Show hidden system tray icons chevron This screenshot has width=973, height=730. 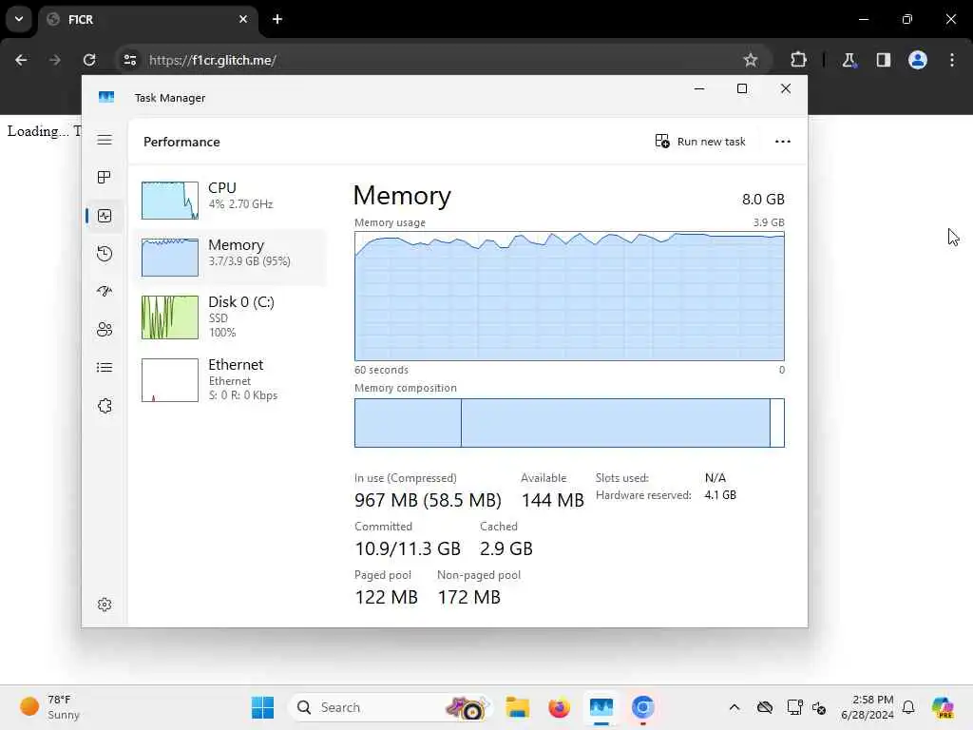(735, 707)
